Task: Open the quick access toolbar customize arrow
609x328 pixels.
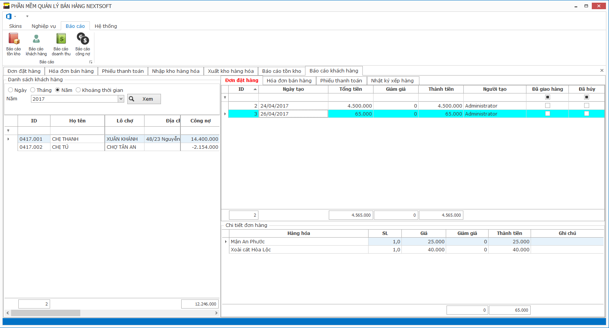Action: point(27,16)
